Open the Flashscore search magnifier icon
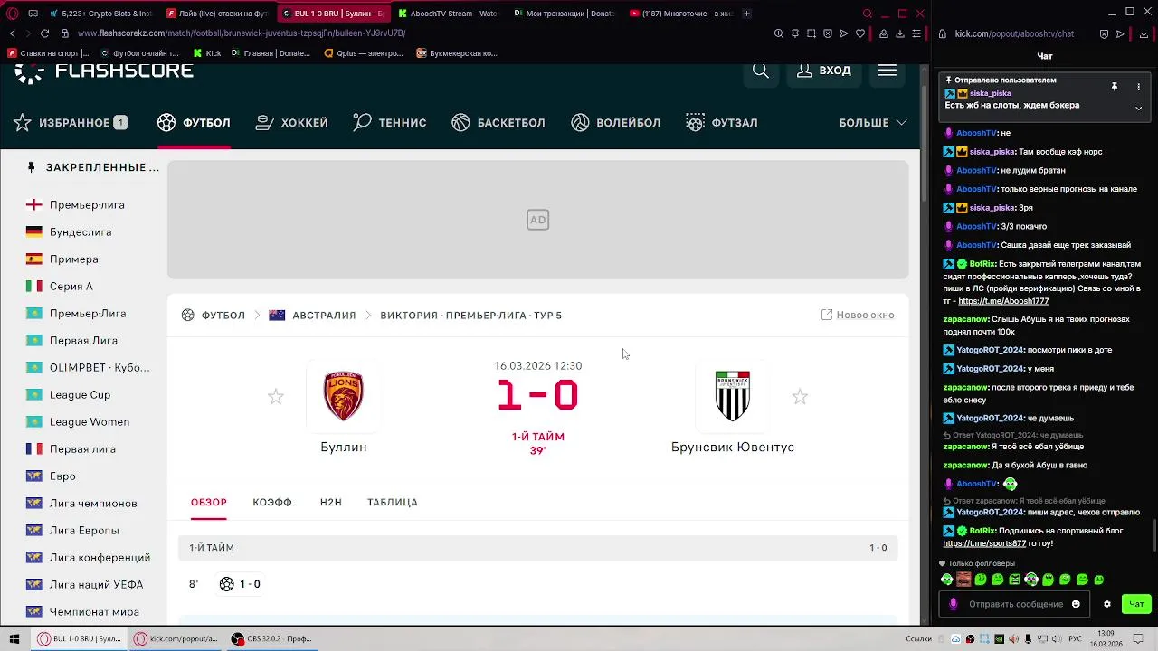The image size is (1158, 651). [761, 71]
